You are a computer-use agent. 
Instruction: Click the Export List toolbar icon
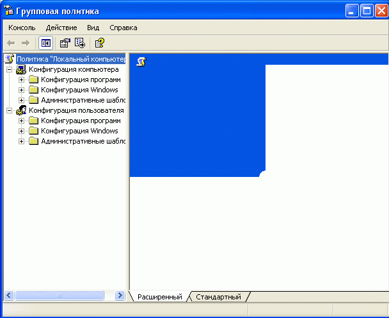[x=80, y=43]
